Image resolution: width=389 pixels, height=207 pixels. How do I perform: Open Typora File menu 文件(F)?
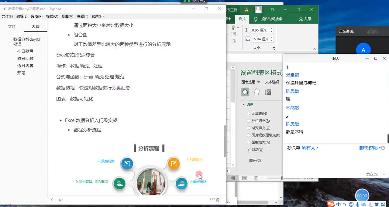pyautogui.click(x=7, y=16)
